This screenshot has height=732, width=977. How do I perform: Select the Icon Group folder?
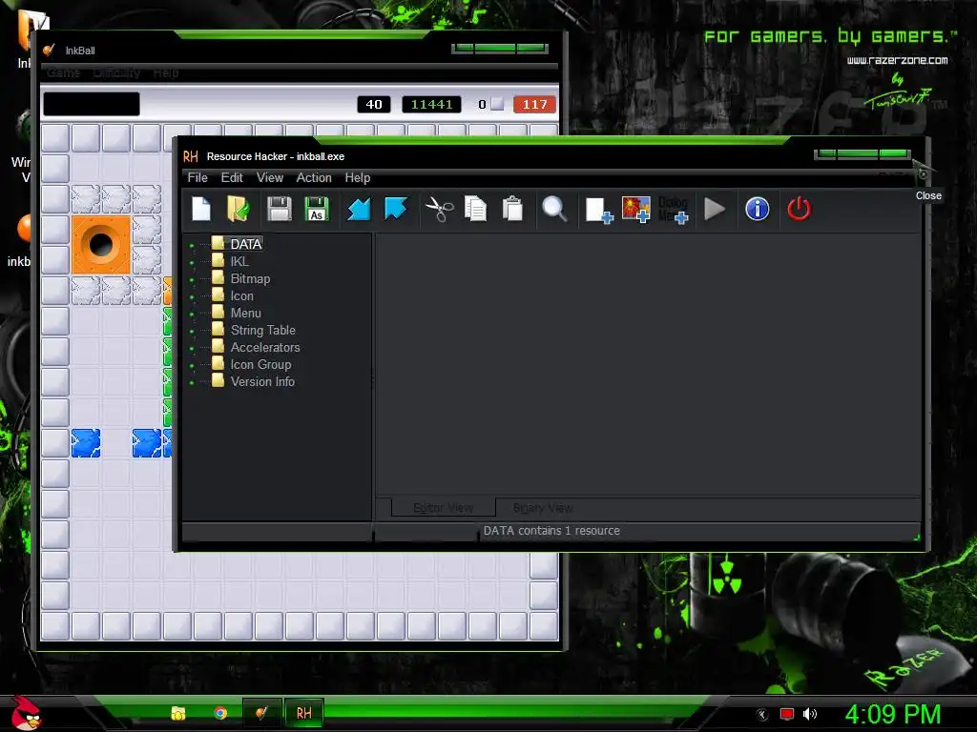[252, 364]
